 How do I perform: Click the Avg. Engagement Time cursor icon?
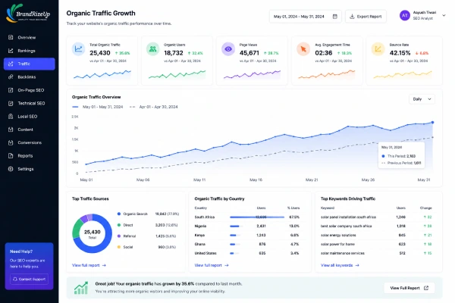point(303,48)
